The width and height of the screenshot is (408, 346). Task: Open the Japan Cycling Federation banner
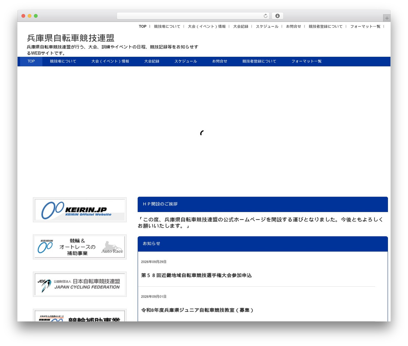point(80,284)
